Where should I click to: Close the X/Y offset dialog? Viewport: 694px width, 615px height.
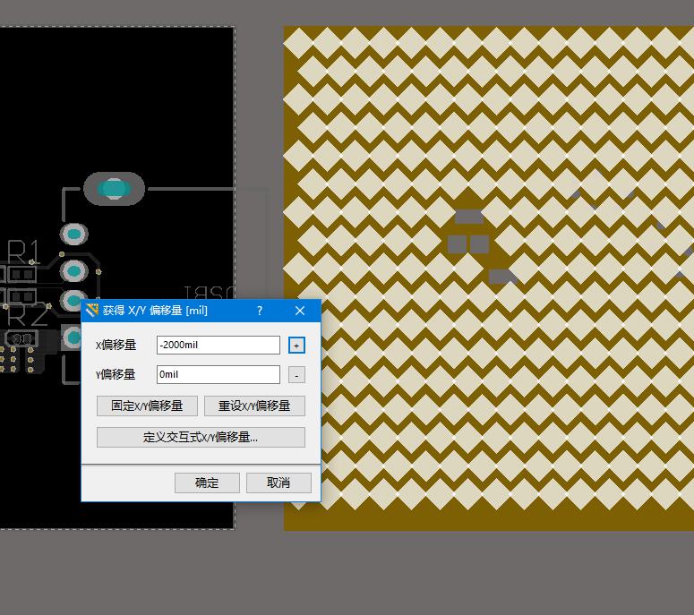point(300,311)
